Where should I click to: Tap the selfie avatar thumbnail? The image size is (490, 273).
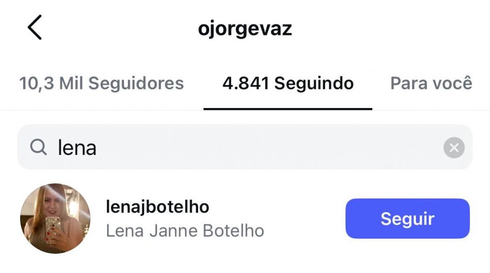pos(55,218)
